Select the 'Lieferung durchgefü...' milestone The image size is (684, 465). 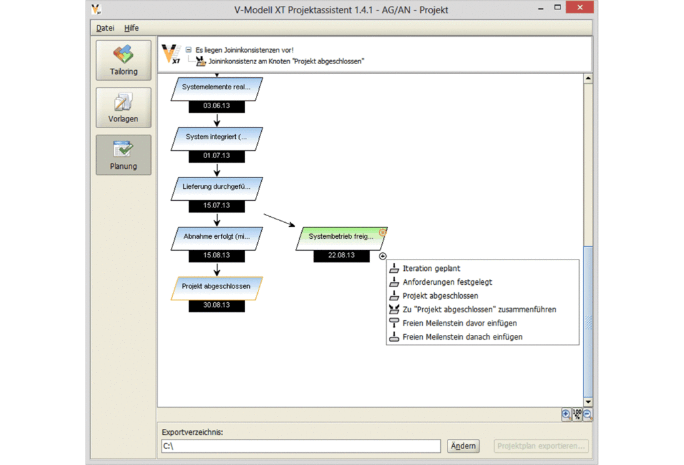tap(216, 188)
